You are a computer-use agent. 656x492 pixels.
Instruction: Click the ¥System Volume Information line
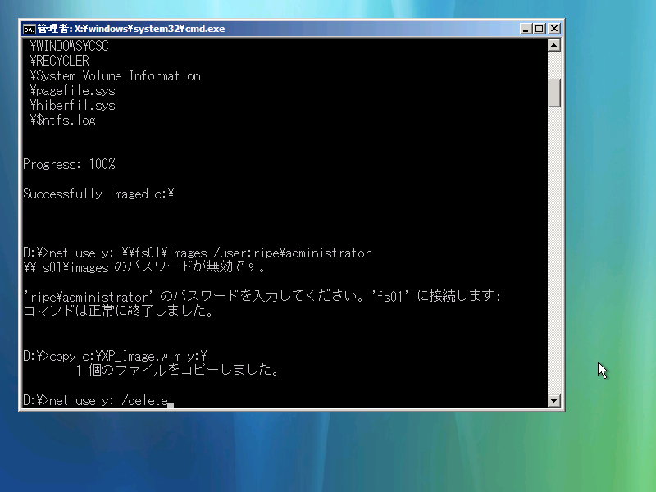(x=115, y=75)
